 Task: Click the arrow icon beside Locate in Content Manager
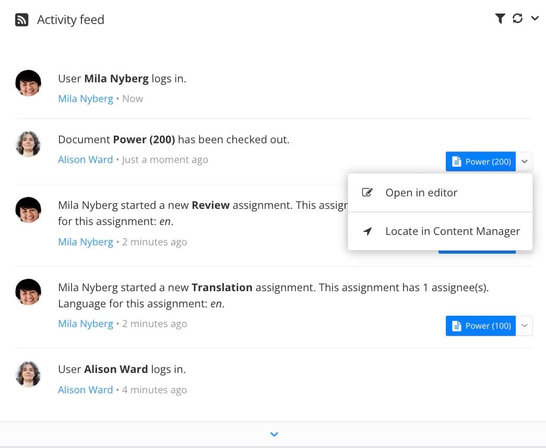[x=367, y=231]
